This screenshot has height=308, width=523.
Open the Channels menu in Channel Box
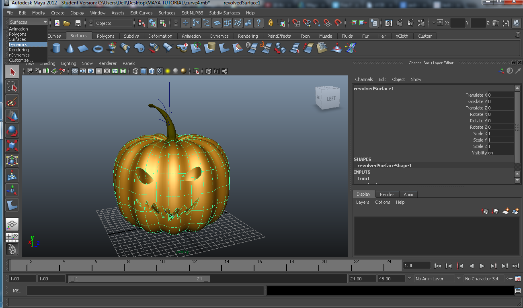(x=364, y=79)
